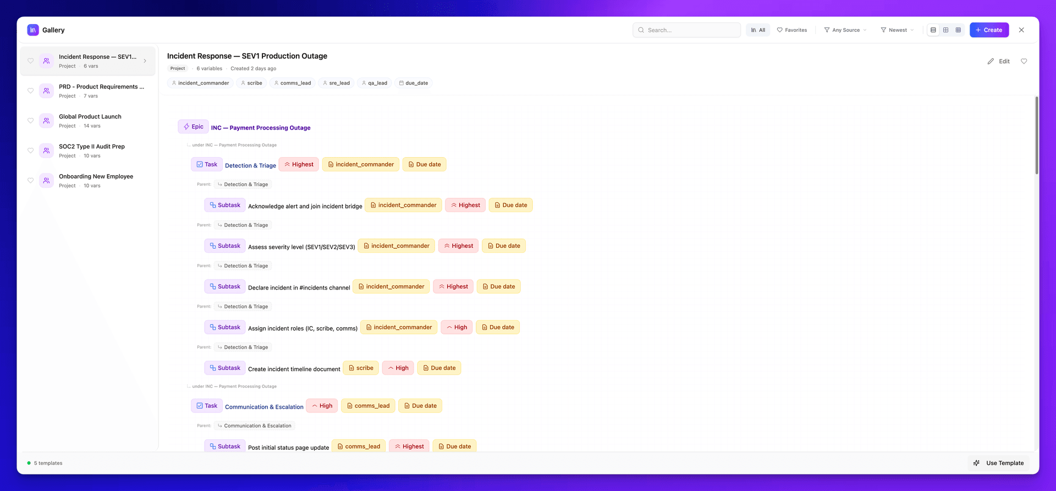Image resolution: width=1056 pixels, height=491 pixels.
Task: Toggle favorite heart next to Edit button
Action: (x=1024, y=61)
